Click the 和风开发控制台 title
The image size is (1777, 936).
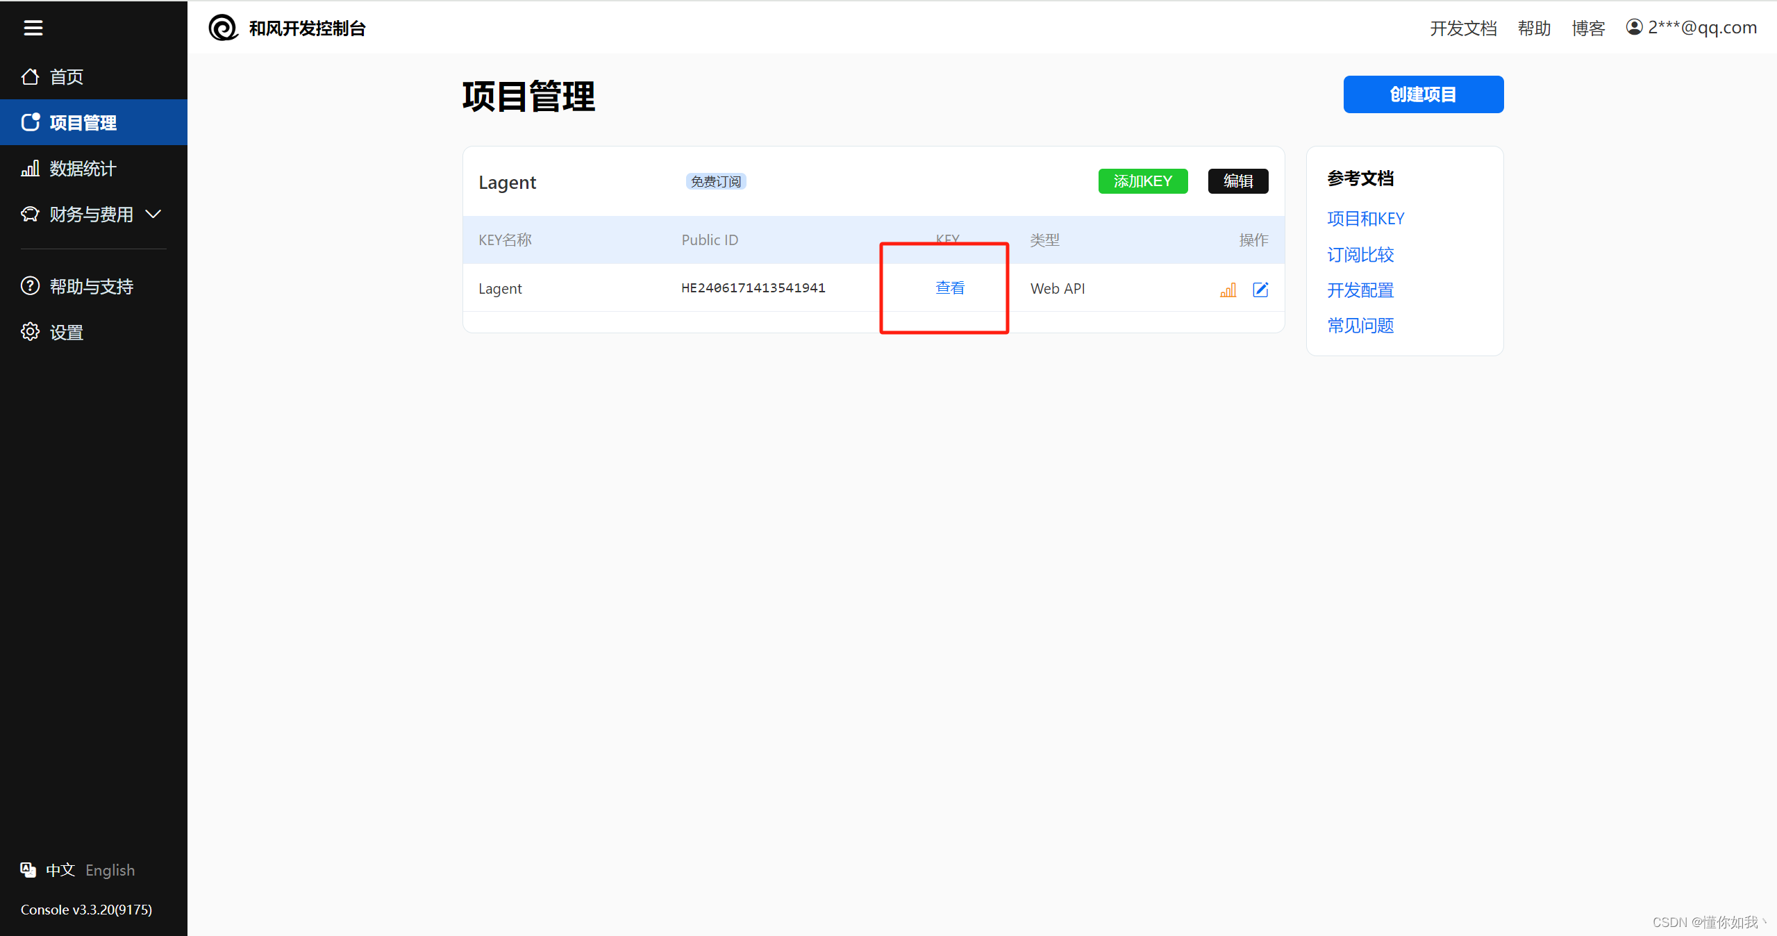point(307,28)
